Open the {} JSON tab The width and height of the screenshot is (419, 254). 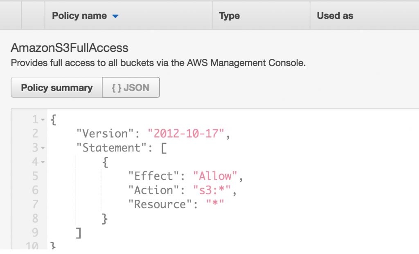[131, 87]
